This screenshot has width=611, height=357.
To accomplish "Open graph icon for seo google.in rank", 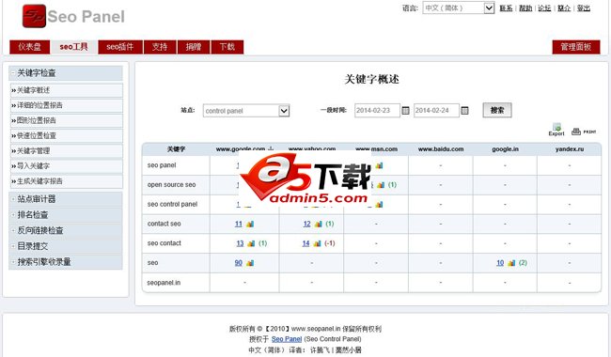I will click(x=511, y=263).
